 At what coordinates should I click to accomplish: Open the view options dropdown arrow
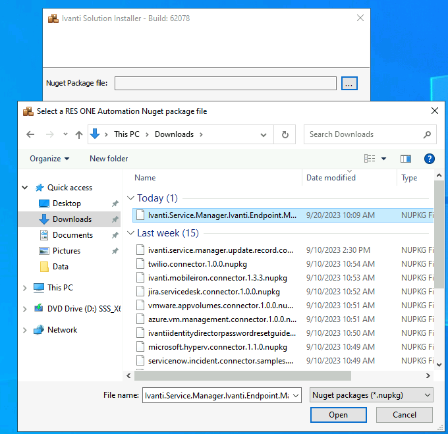tap(383, 159)
